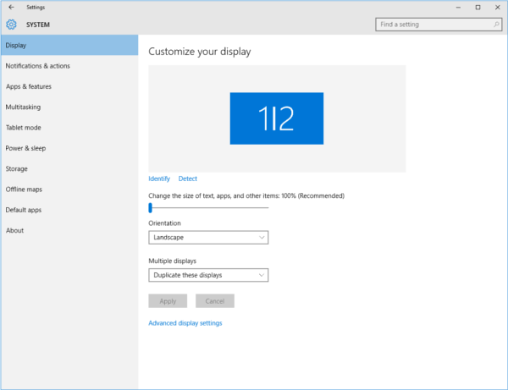Open Default apps settings
The width and height of the screenshot is (508, 390).
coord(69,210)
